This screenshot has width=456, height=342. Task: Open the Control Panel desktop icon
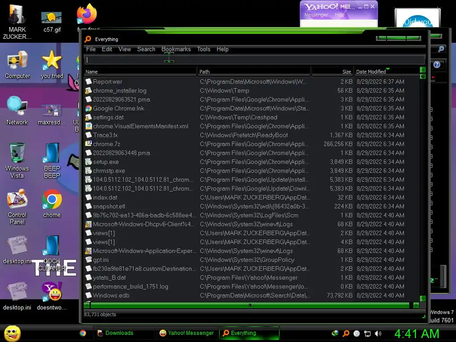17,207
